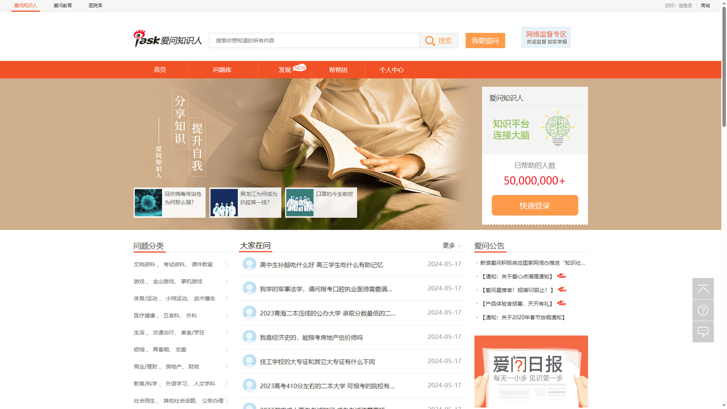Viewport: 727px width, 409px height.
Task: Click avatar beside 2023青海二本压线 question
Action: [x=249, y=313]
